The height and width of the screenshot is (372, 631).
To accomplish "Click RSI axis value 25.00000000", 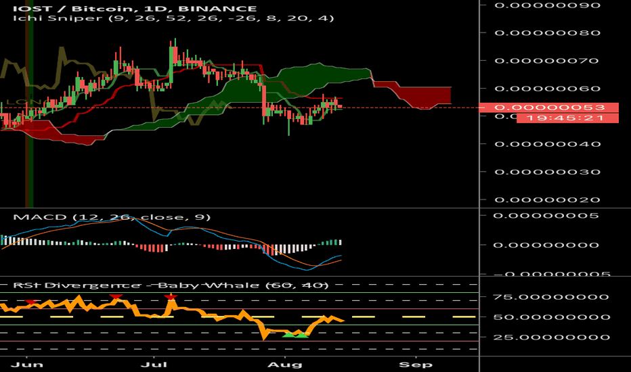I will (551, 337).
